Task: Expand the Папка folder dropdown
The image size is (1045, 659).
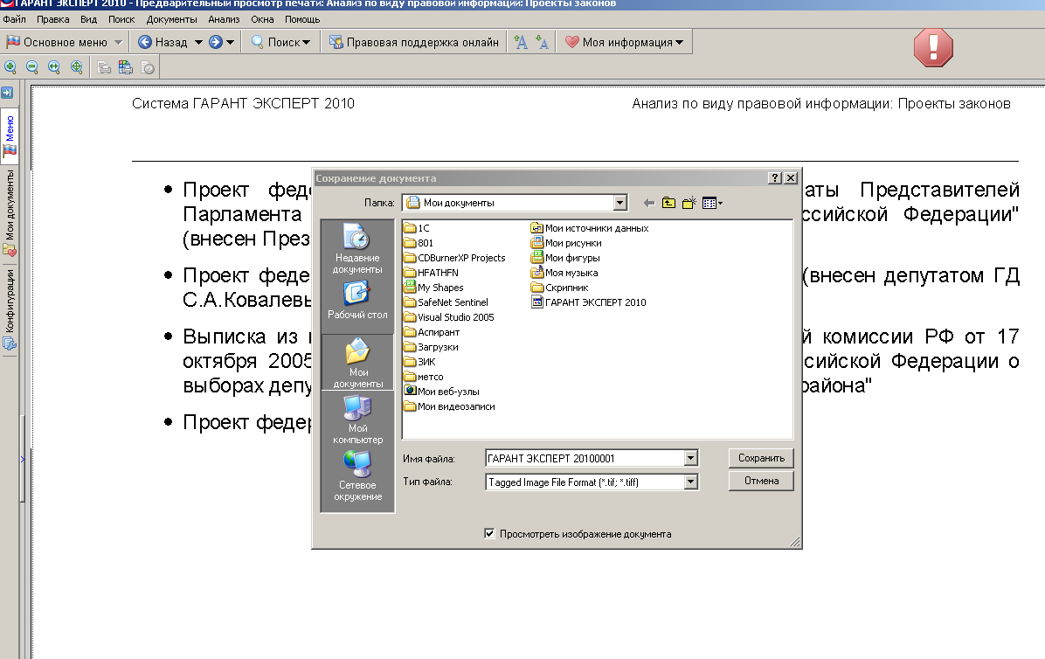Action: [619, 203]
